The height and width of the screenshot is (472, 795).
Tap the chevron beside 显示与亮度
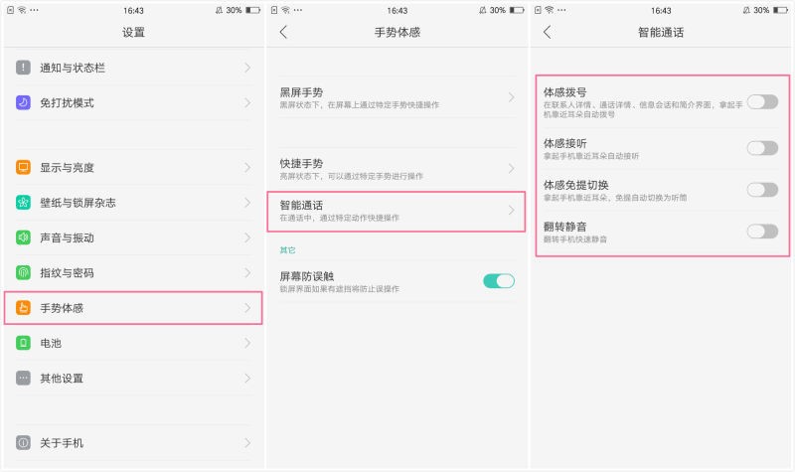247,167
